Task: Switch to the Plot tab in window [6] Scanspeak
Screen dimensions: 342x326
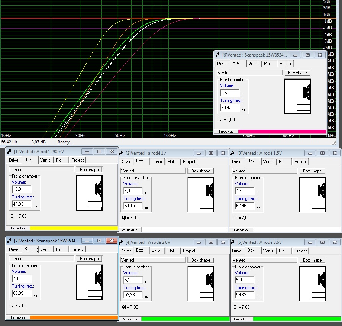Action: pyautogui.click(x=267, y=64)
